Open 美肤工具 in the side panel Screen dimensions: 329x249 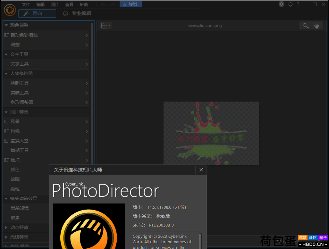click(46, 93)
